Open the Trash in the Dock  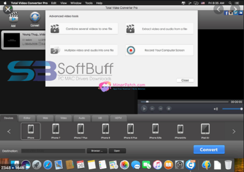point(228,165)
